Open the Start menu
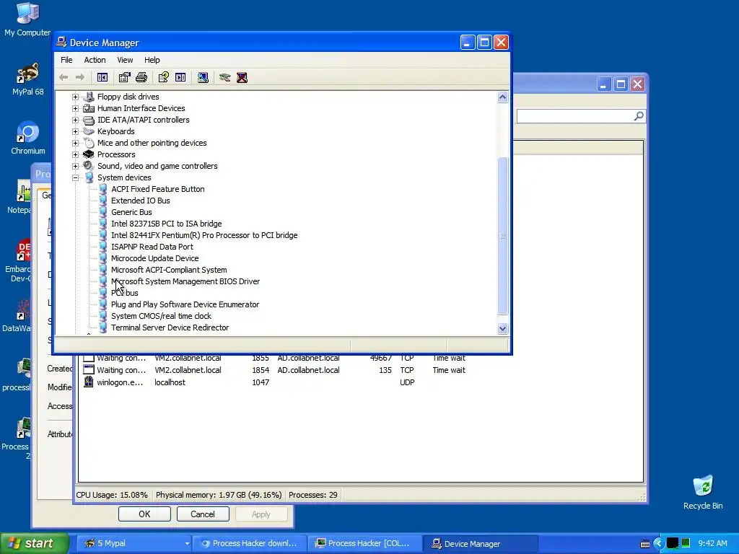Image resolution: width=739 pixels, height=554 pixels. click(34, 544)
